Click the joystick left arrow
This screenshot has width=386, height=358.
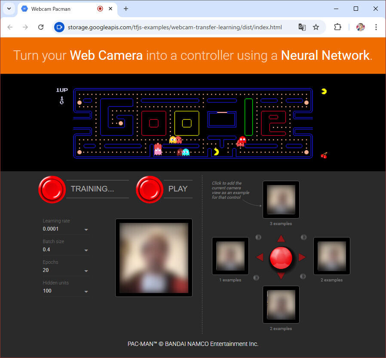[x=260, y=257]
